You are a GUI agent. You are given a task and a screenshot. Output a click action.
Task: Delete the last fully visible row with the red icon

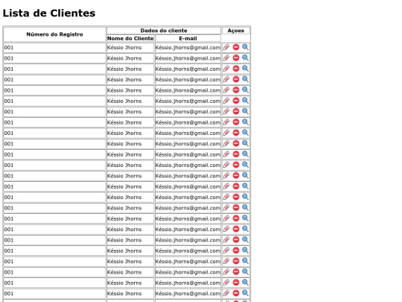[236, 293]
